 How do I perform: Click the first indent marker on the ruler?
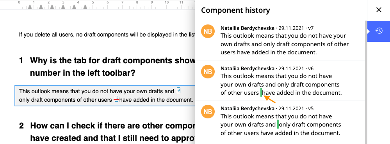tap(30, 7)
